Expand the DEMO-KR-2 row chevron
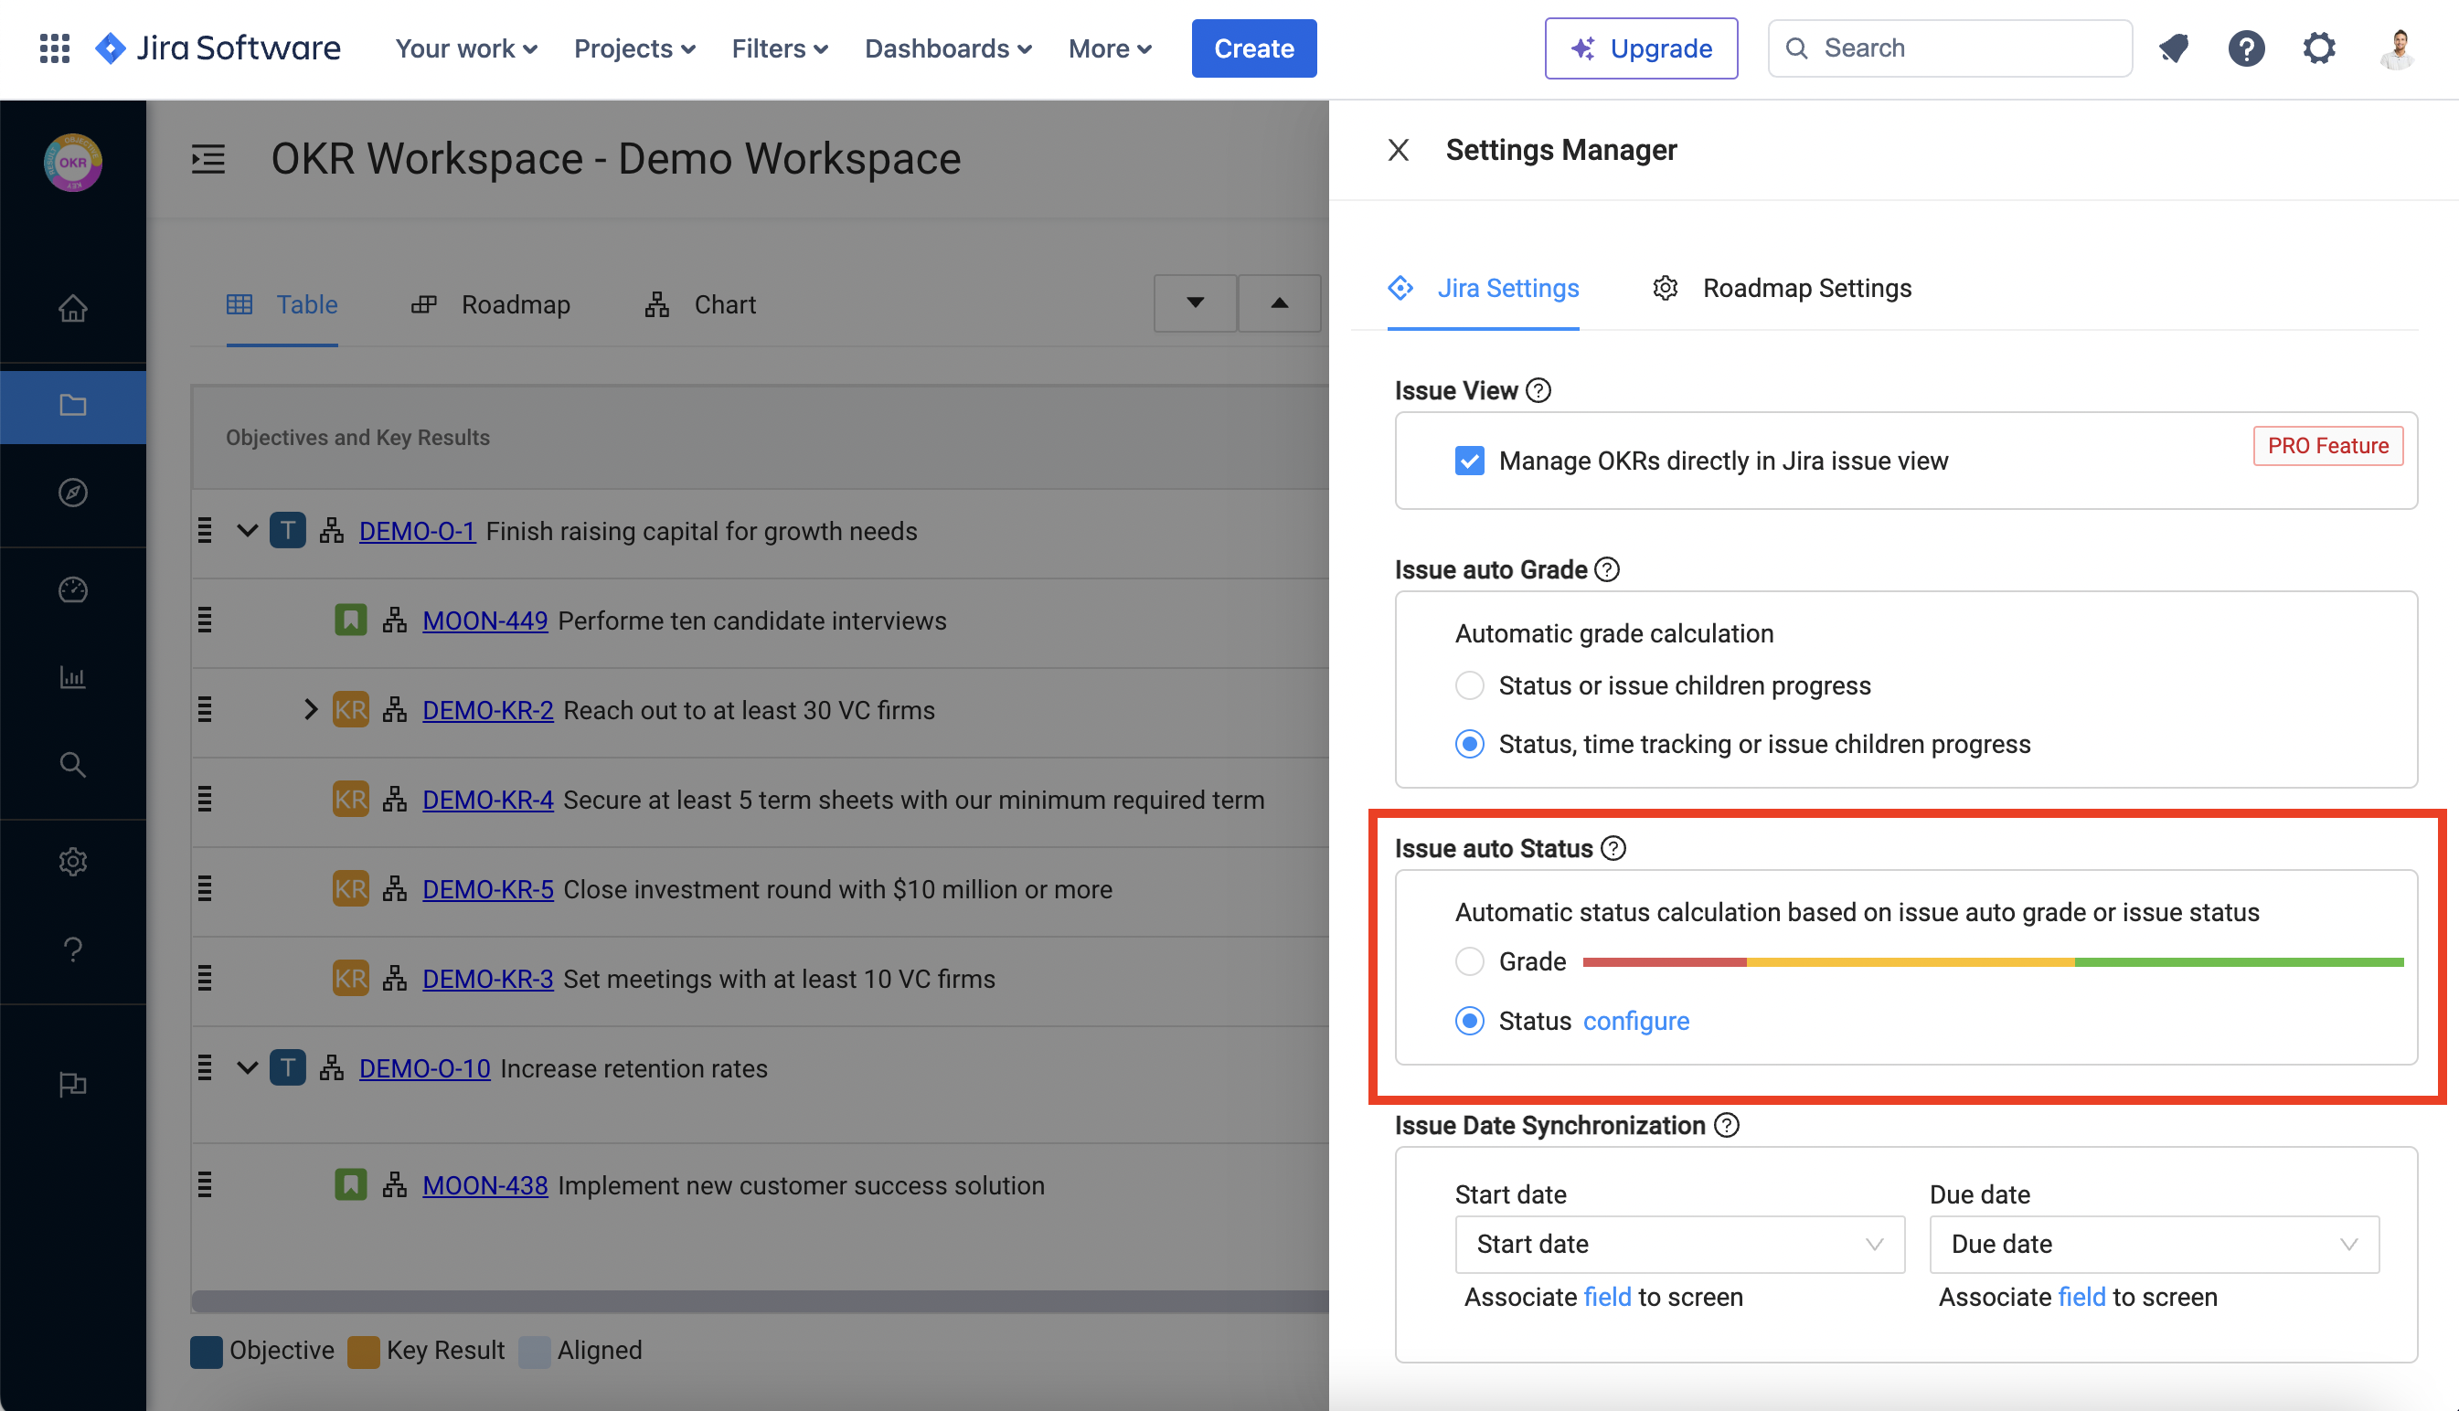The image size is (2459, 1411). click(x=310, y=709)
